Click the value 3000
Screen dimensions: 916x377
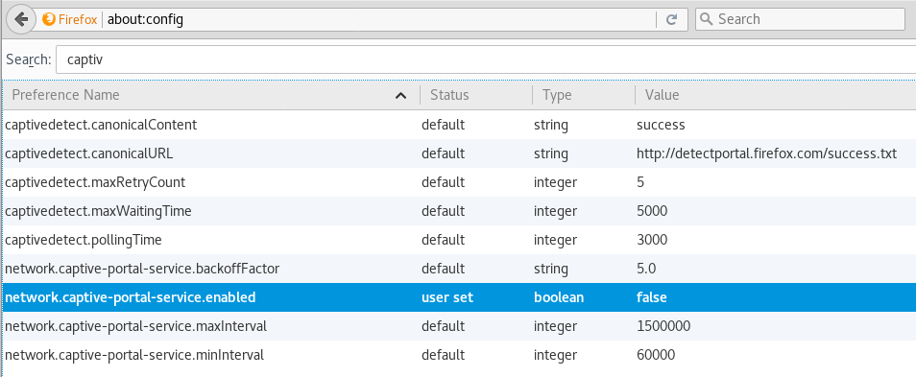652,240
